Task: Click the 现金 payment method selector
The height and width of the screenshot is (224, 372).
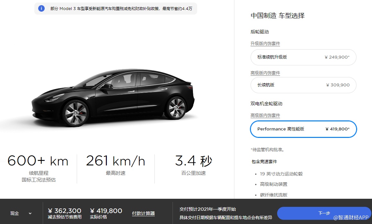Action: [21, 213]
